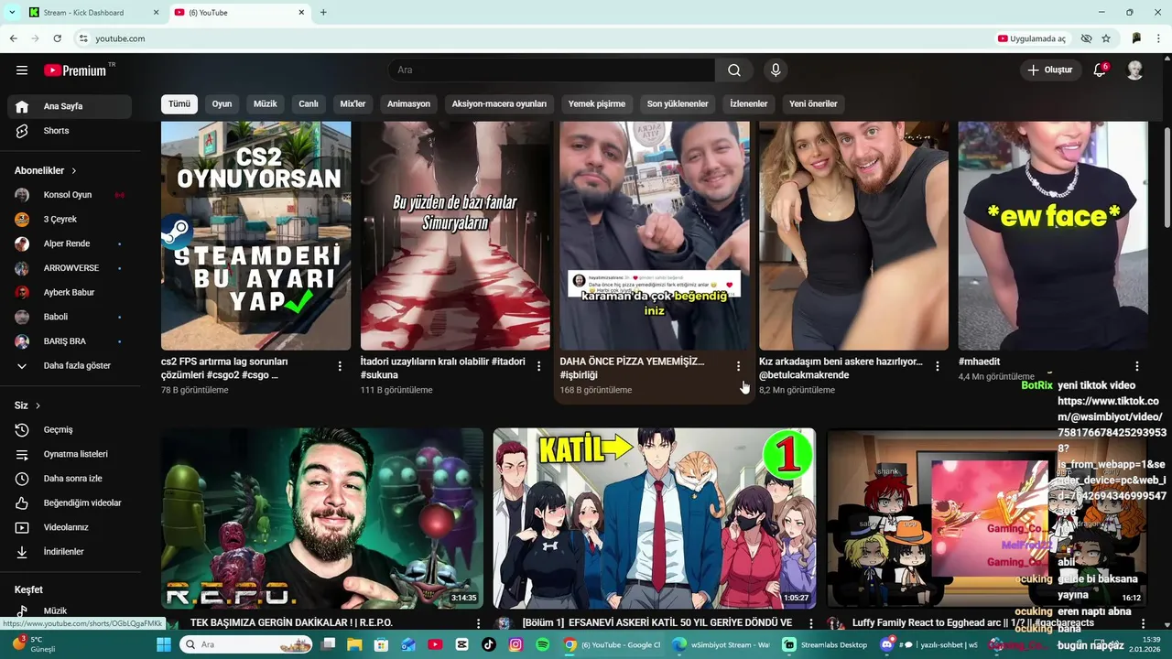Open the account avatar menu
The width and height of the screenshot is (1172, 659).
(x=1134, y=70)
